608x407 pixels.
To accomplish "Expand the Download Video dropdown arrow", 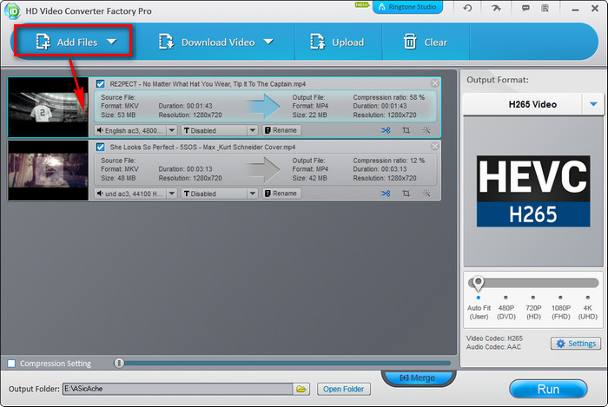I will point(268,42).
